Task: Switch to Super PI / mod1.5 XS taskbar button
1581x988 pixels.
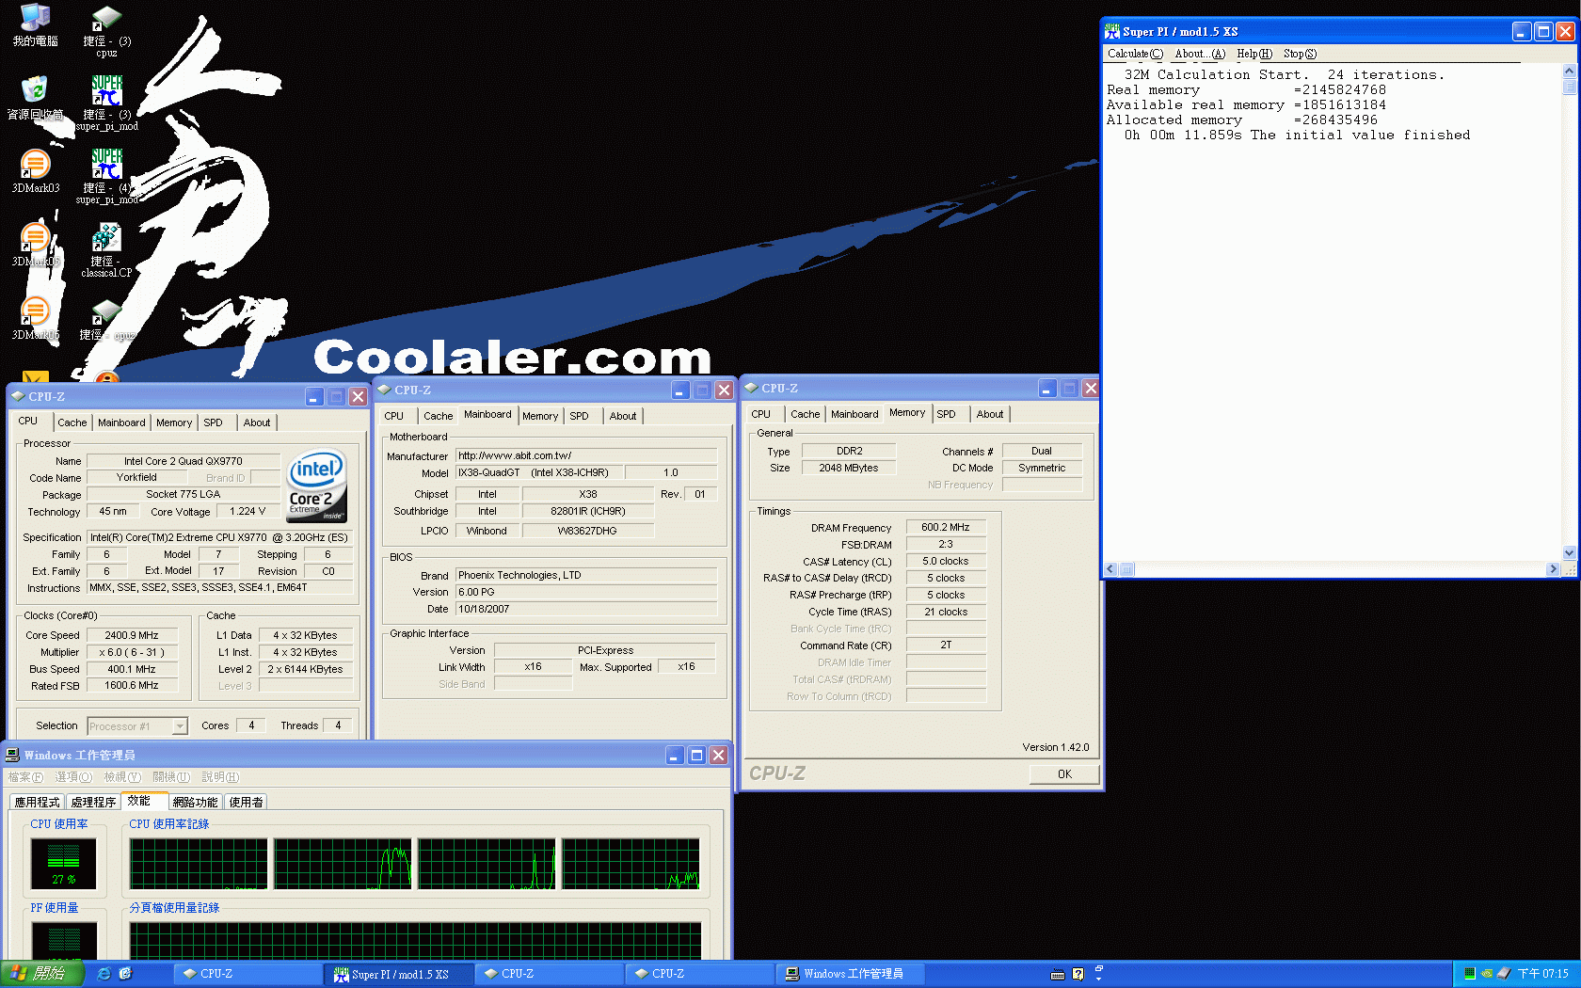Action: click(398, 974)
